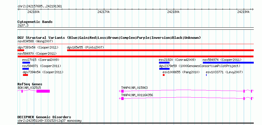This screenshot has height=125, width=262.
Task: Open the THAP4|NM_001164356 gene label
Action: coord(137,95)
